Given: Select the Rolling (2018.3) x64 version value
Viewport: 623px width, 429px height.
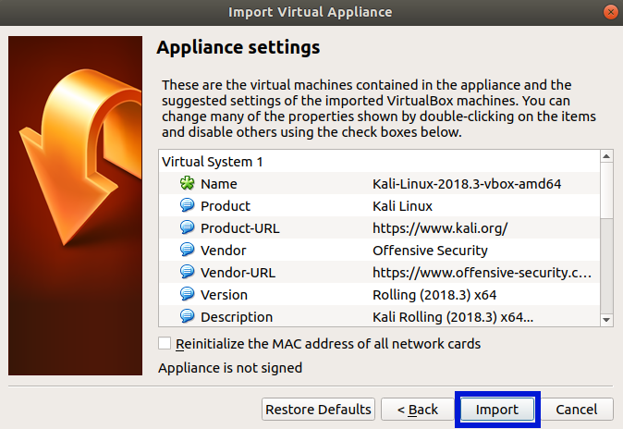Looking at the screenshot, I should [x=434, y=295].
